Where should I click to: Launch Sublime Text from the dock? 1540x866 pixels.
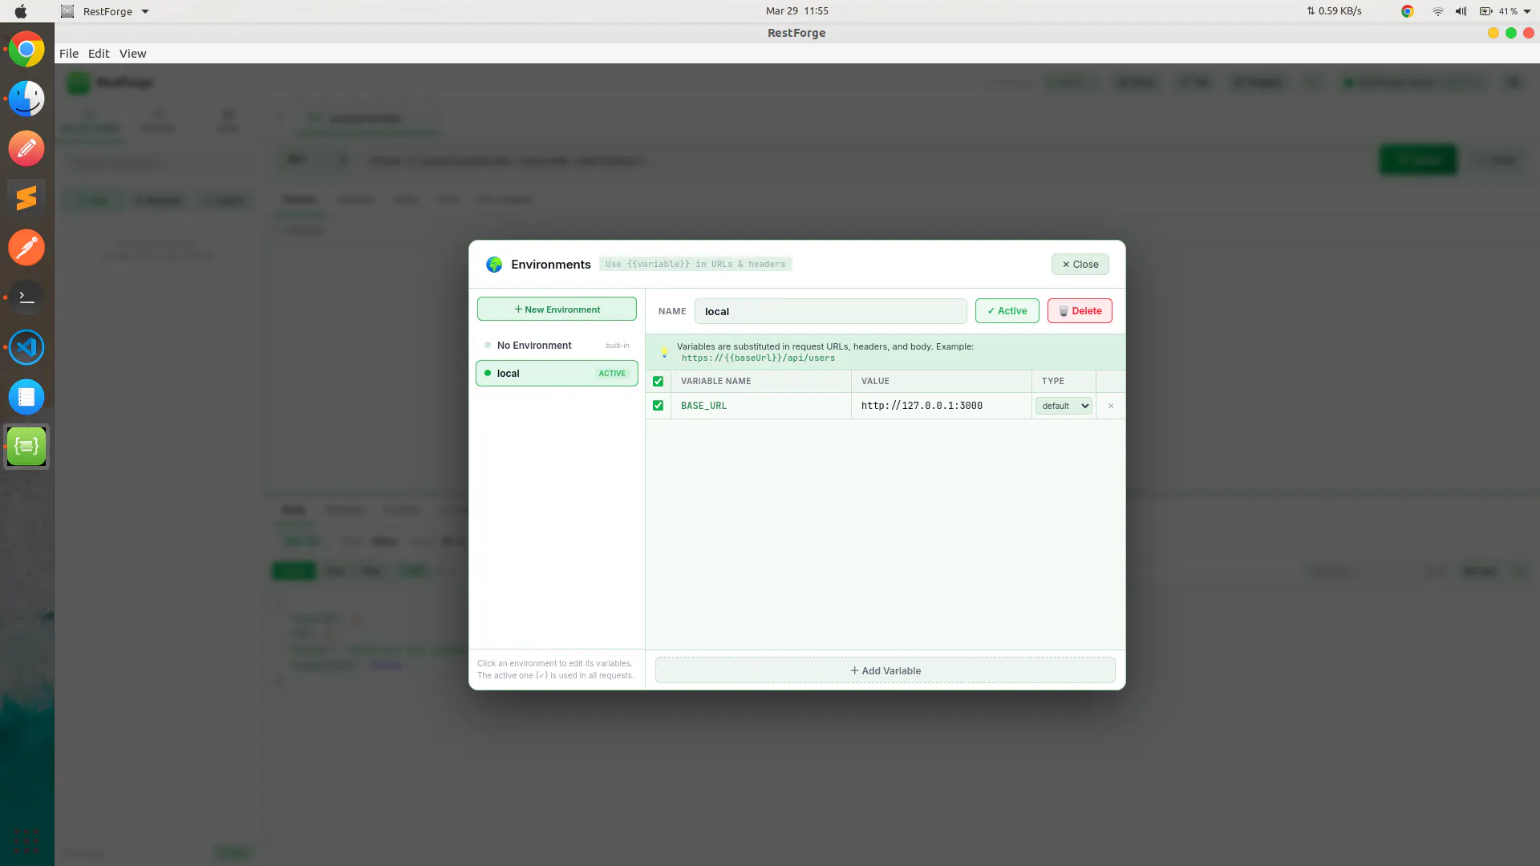coord(26,198)
